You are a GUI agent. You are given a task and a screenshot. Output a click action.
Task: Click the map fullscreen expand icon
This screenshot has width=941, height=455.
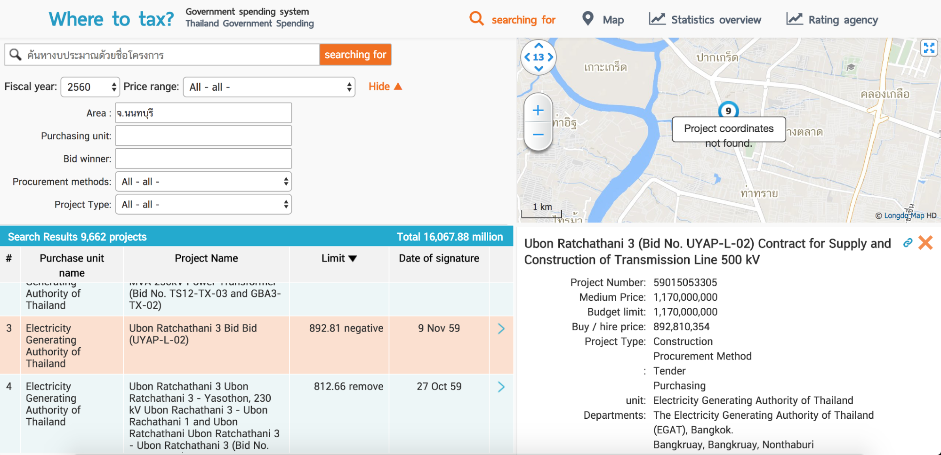pos(929,48)
